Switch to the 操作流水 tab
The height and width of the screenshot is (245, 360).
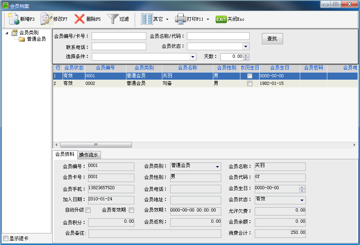click(89, 155)
